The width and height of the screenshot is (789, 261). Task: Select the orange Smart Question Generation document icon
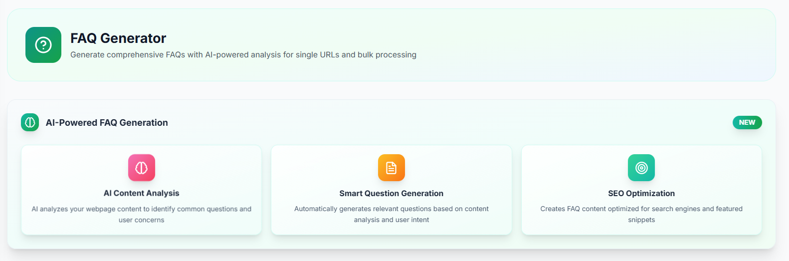coord(392,168)
